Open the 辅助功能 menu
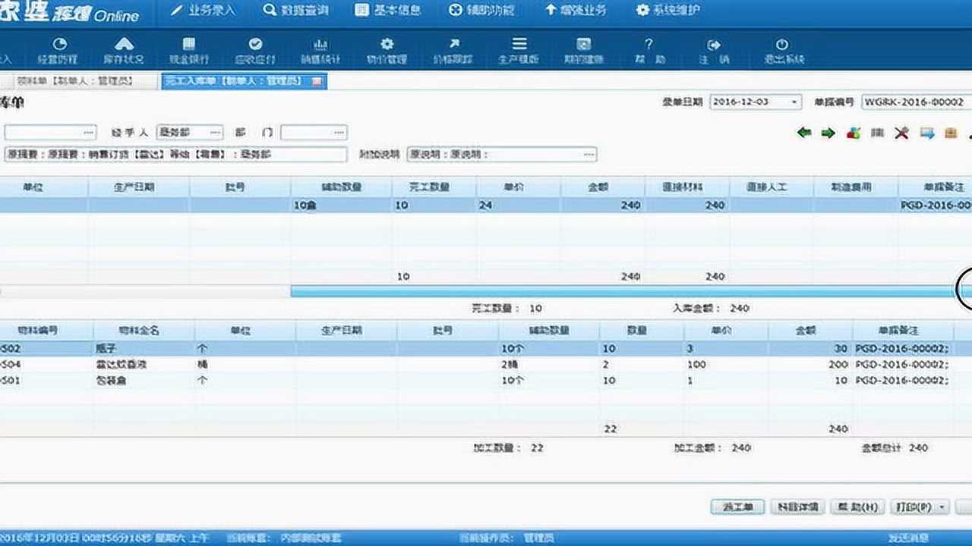Image resolution: width=972 pixels, height=546 pixels. 481,11
